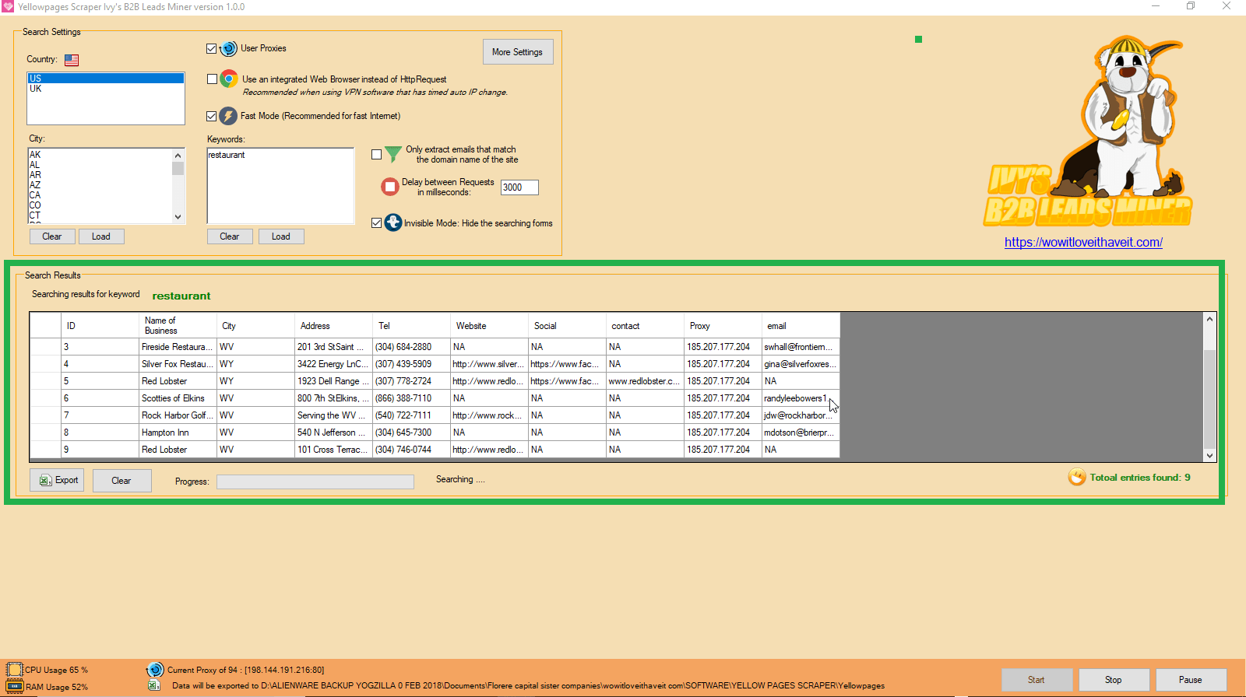The image size is (1246, 697).
Task: Click Clear under the Keywords box
Action: 230,236
